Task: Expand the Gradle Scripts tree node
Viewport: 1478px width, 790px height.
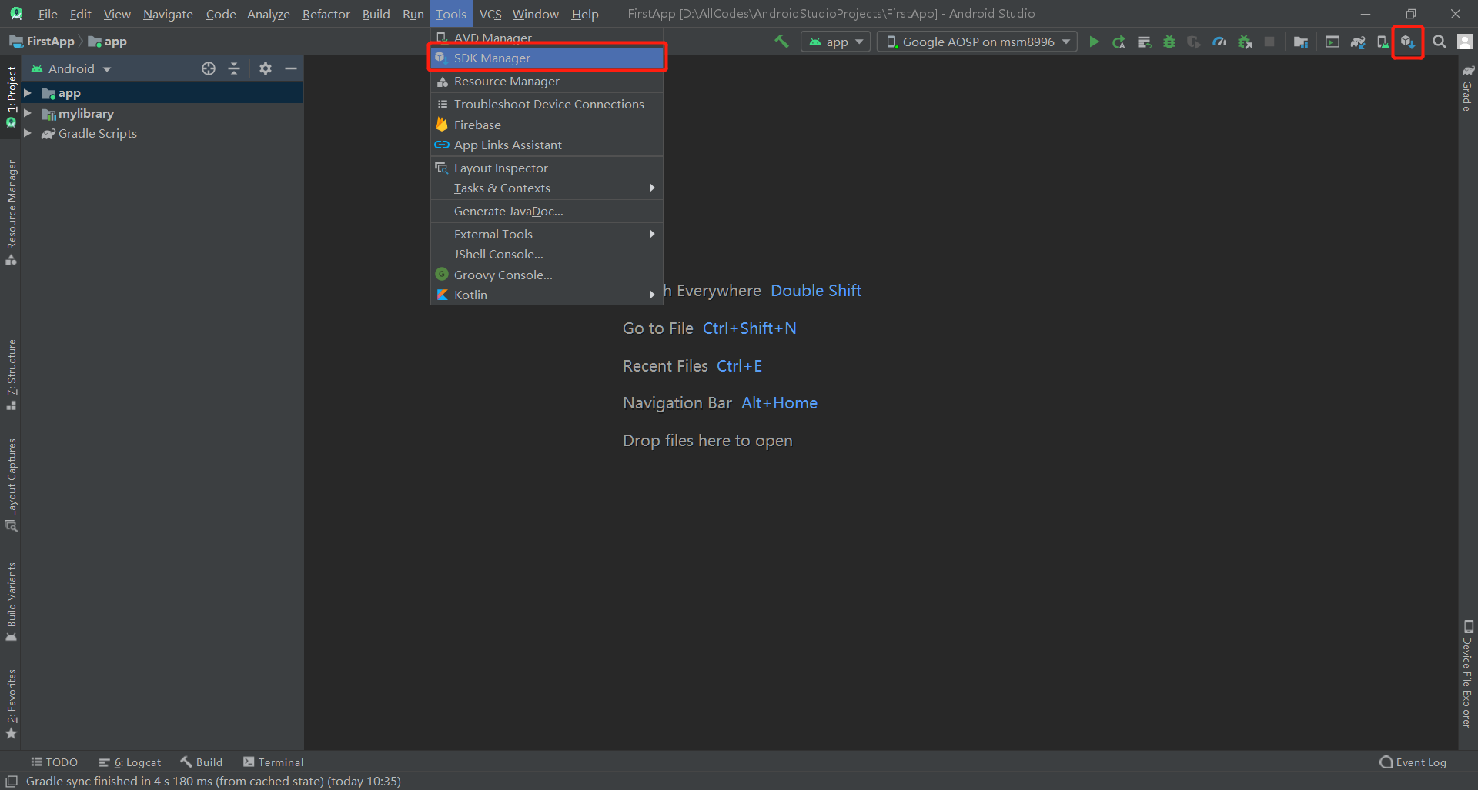Action: click(28, 133)
